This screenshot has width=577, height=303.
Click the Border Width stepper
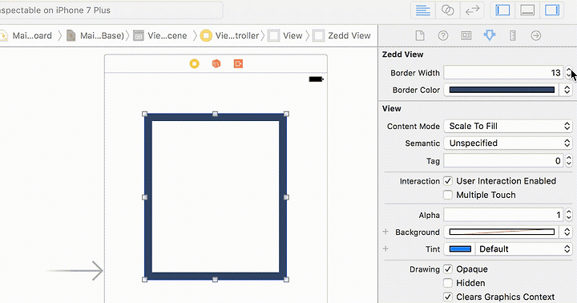(x=568, y=72)
